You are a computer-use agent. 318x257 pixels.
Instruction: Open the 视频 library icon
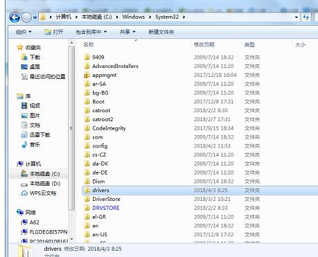(x=24, y=106)
